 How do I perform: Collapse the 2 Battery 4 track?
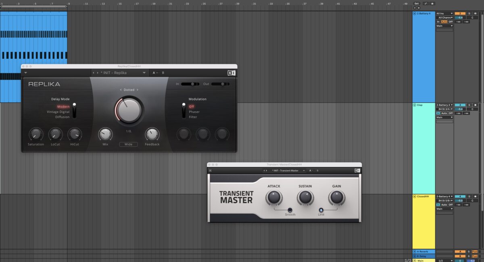point(415,14)
